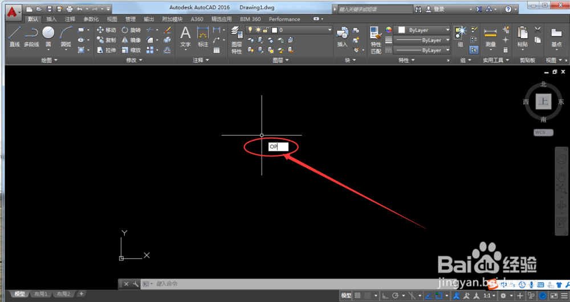Open Layer Properties (图层特性) manager
570x302 pixels.
point(237,40)
